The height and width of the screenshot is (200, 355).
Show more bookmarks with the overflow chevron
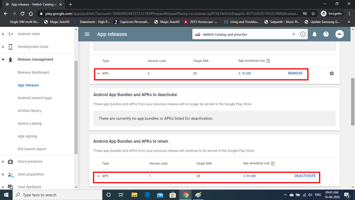(x=349, y=22)
